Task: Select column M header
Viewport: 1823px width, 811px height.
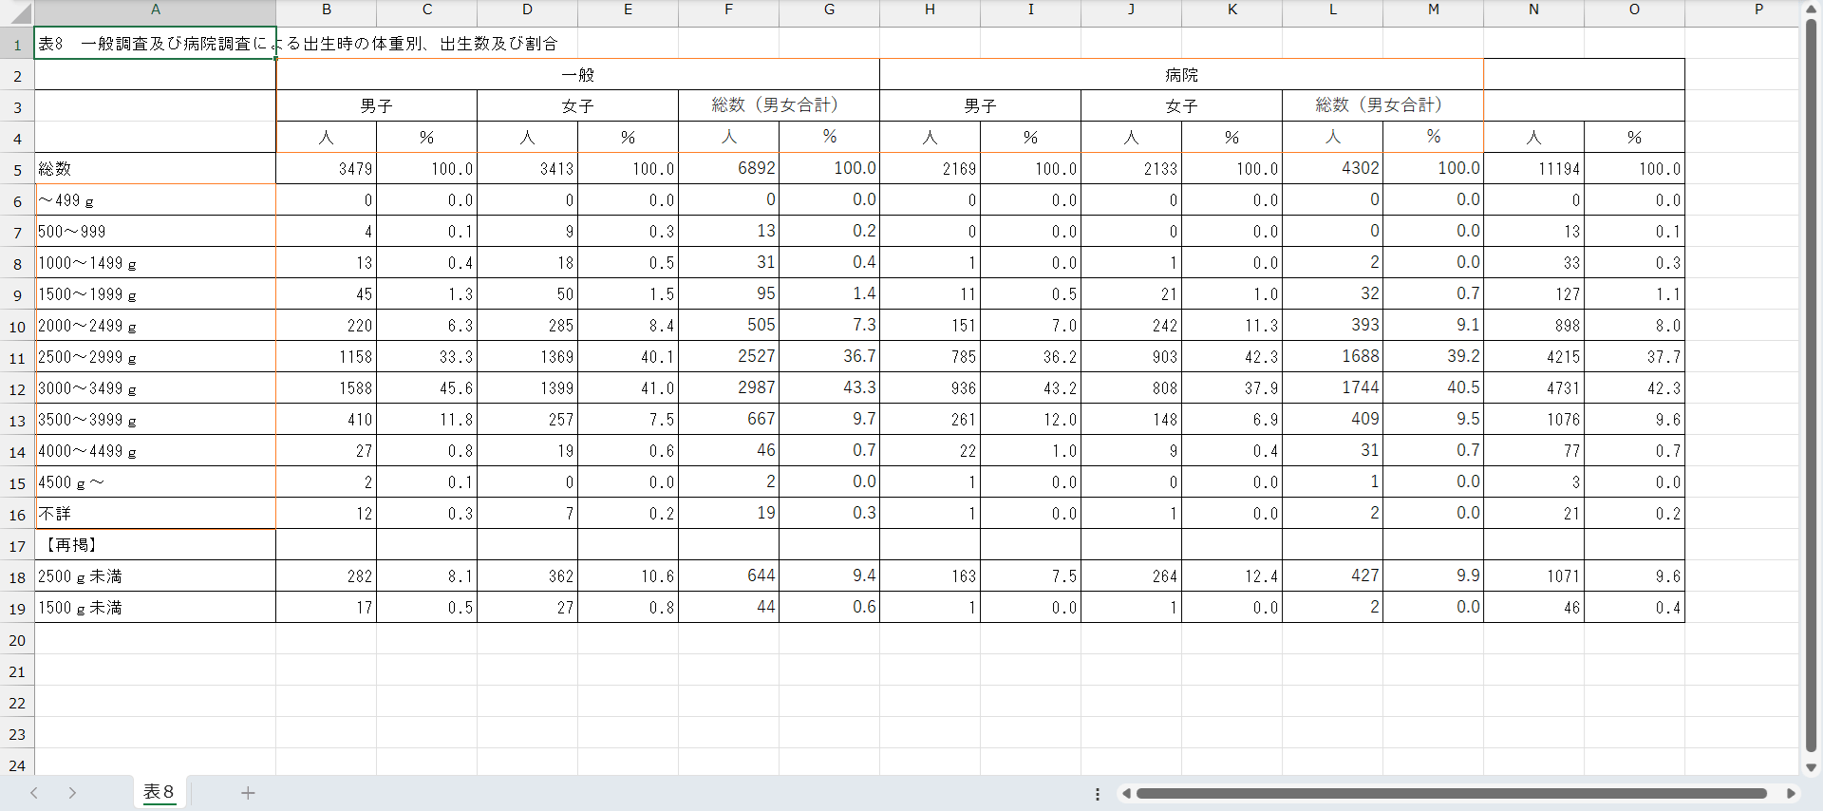Action: point(1433,9)
